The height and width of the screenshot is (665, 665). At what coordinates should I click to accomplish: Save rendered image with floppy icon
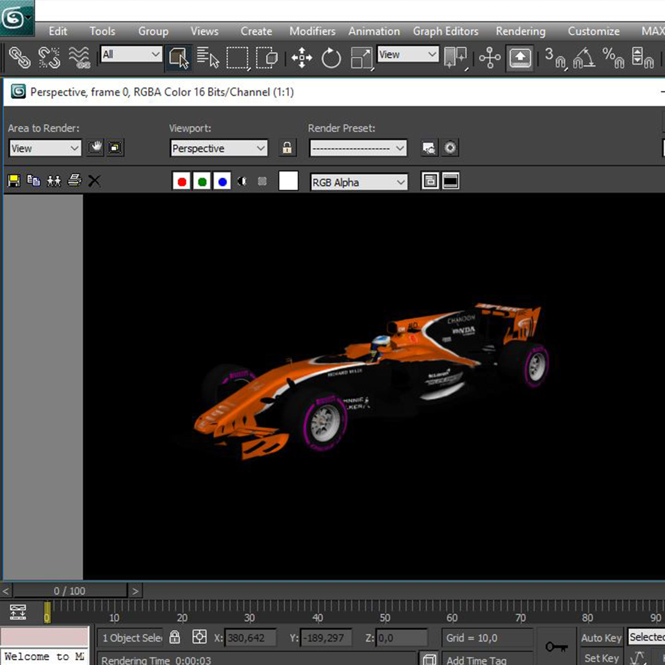pos(14,181)
